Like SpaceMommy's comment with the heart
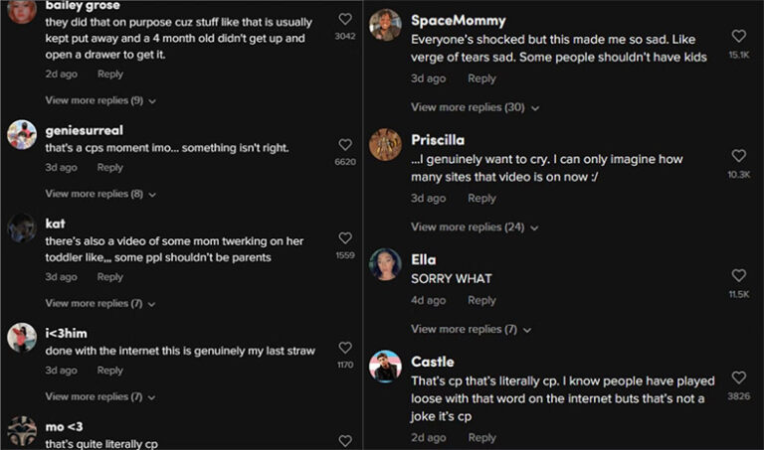The width and height of the screenshot is (764, 450). [738, 37]
